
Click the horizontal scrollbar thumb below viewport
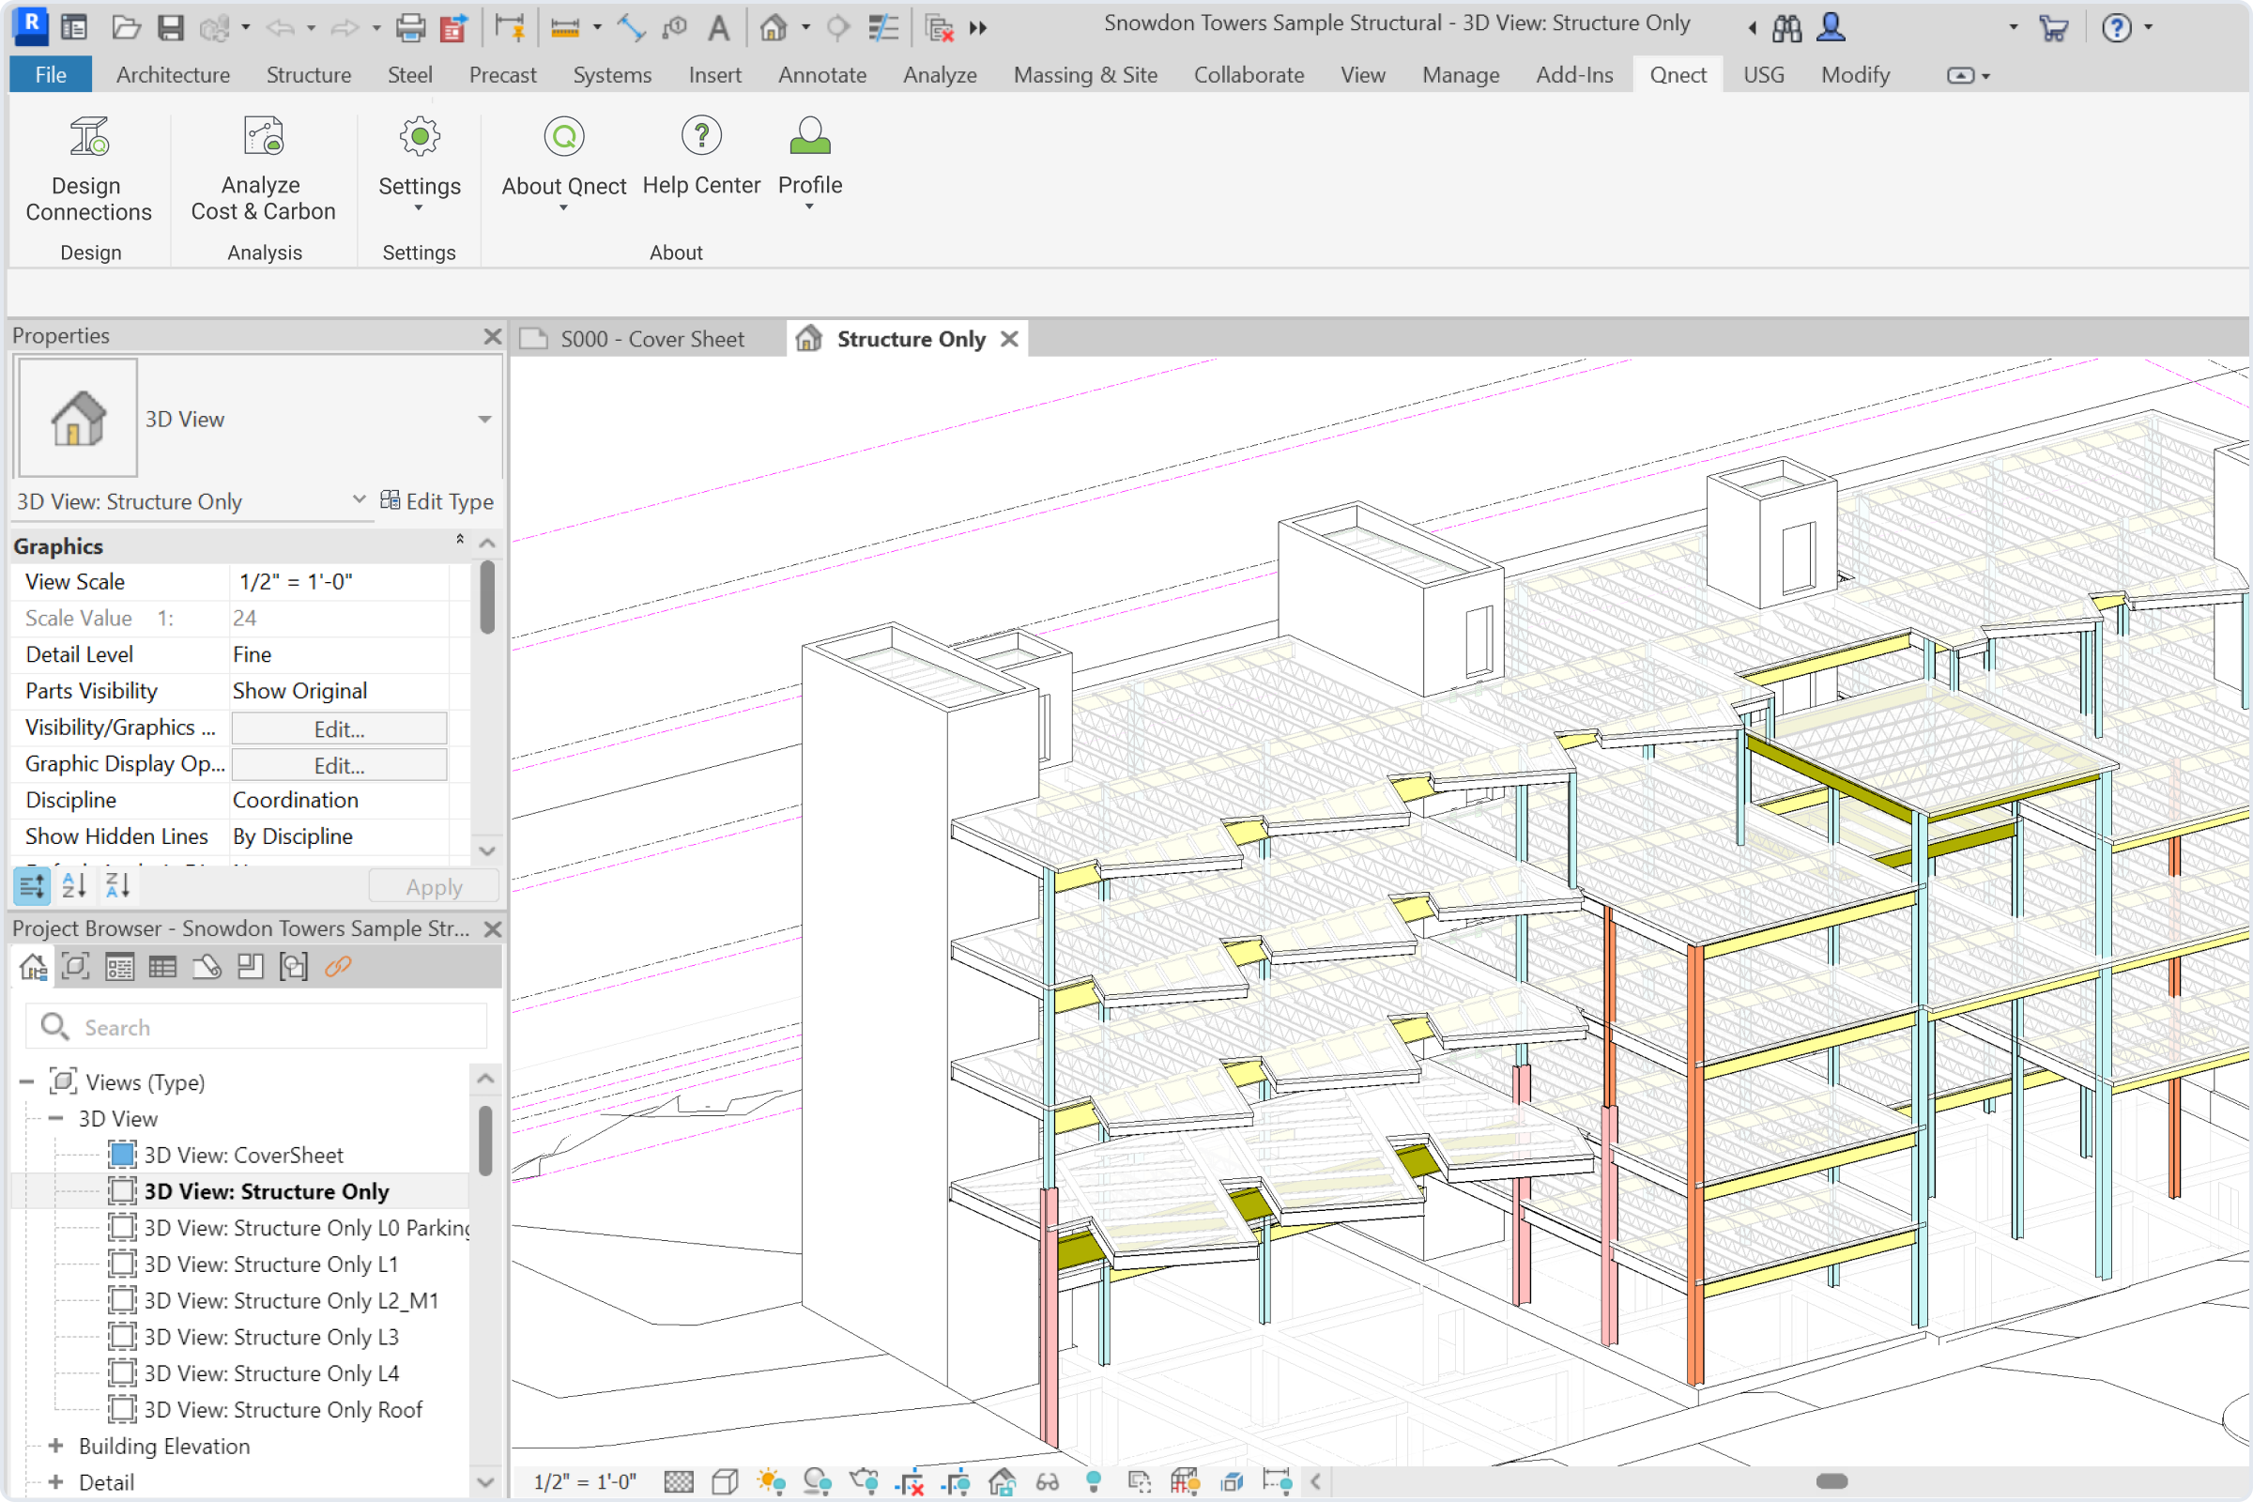tap(1832, 1481)
